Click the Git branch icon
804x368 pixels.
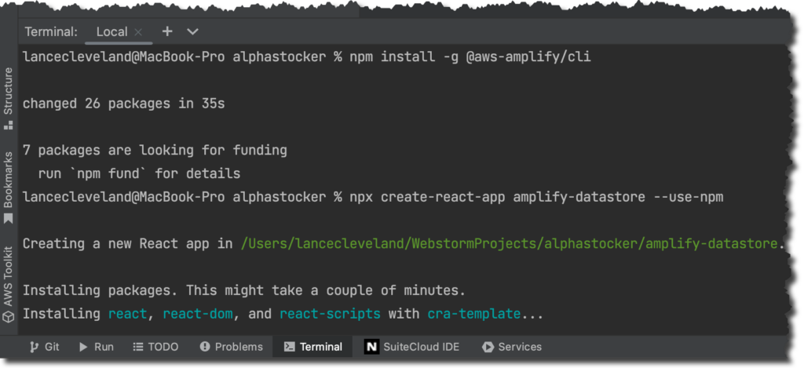pos(34,347)
